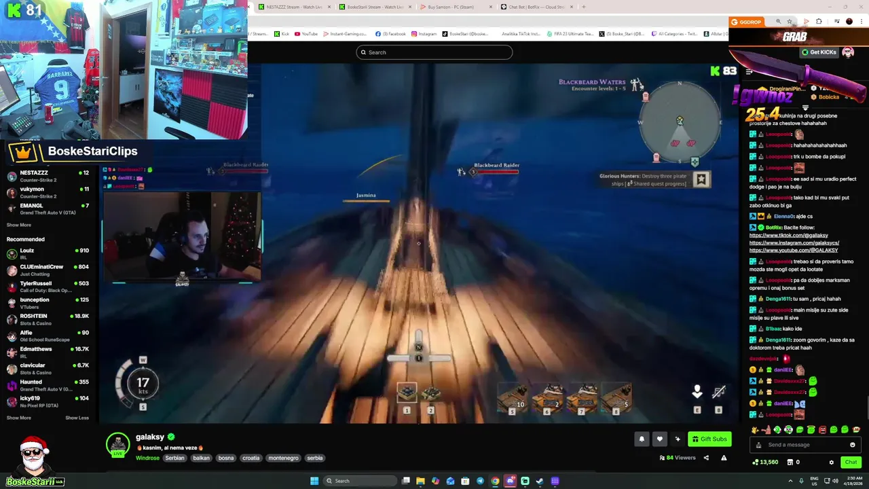This screenshot has height=489, width=869.
Task: Open the chat shop store icon
Action: [790, 463]
